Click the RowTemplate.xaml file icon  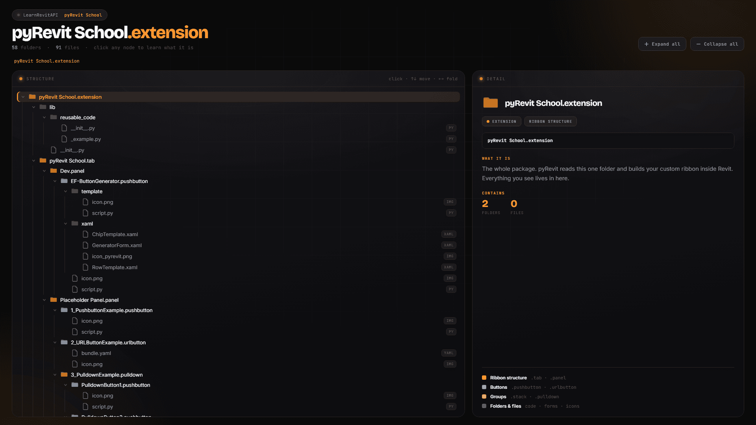tap(85, 267)
